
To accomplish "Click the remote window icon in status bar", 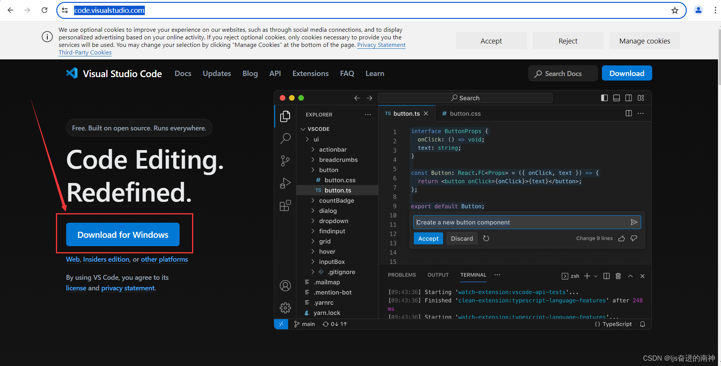I will click(x=281, y=324).
